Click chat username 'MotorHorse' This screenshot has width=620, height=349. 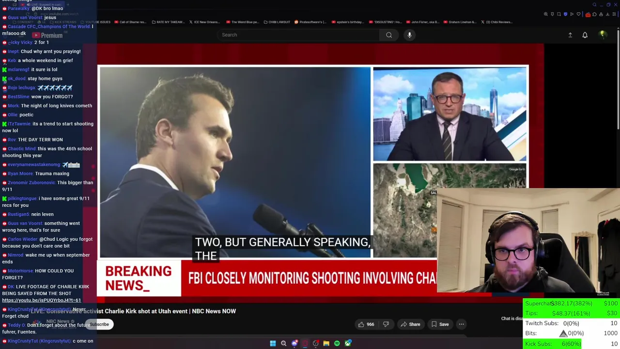click(20, 271)
